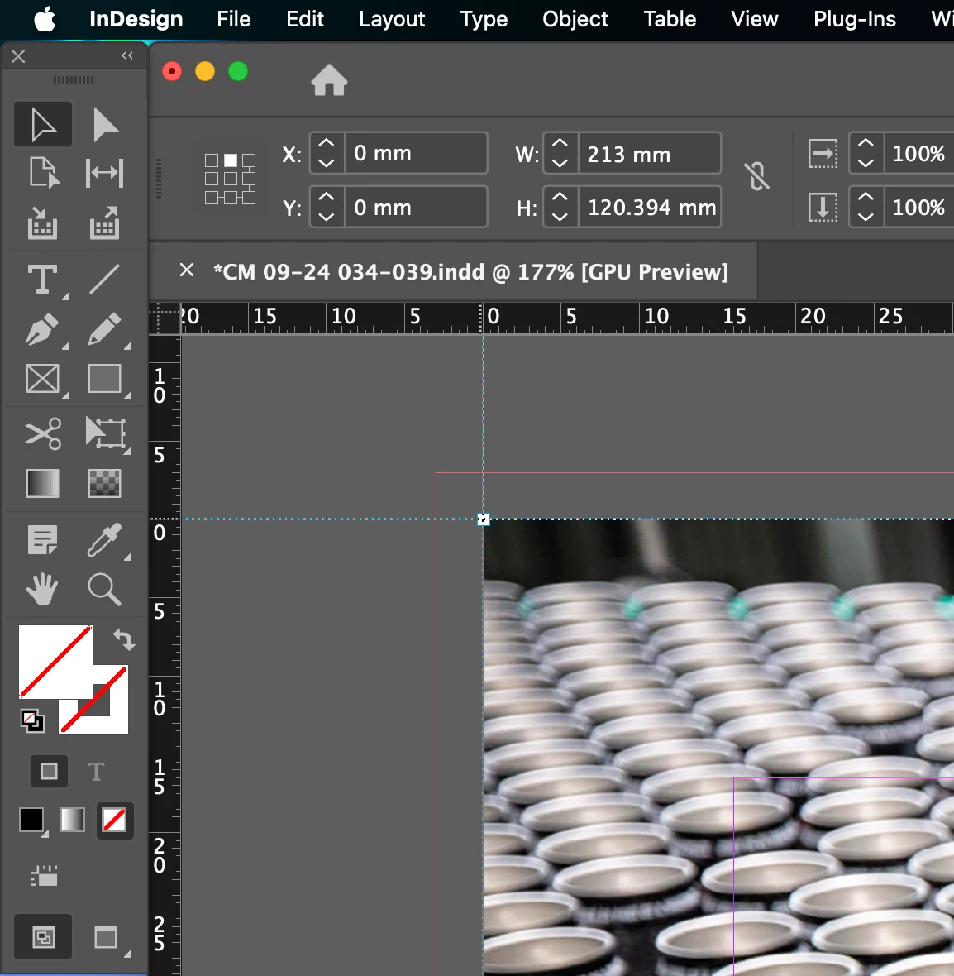Select the Content Placer tool
This screenshot has height=976, width=954.
pyautogui.click(x=104, y=222)
